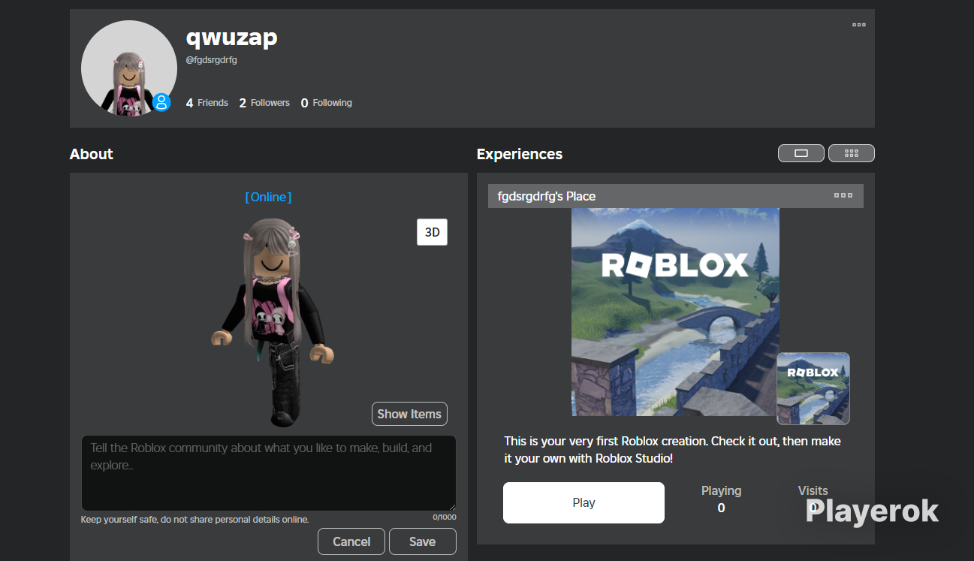This screenshot has width=974, height=561.
Task: Click the Cancel button
Action: coord(351,541)
